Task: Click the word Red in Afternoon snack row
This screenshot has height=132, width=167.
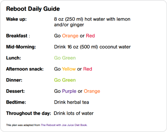Action: pos(88,69)
